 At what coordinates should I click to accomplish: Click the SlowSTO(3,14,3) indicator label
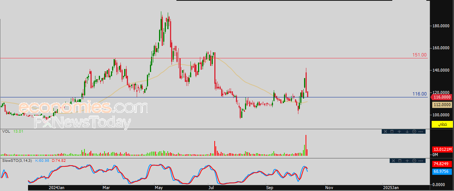[18, 160]
